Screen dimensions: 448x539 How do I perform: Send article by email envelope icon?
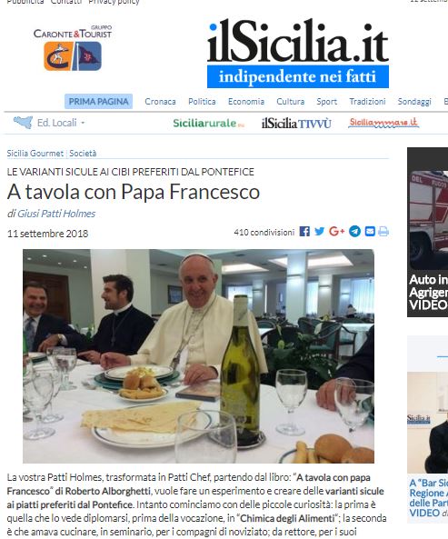click(370, 232)
